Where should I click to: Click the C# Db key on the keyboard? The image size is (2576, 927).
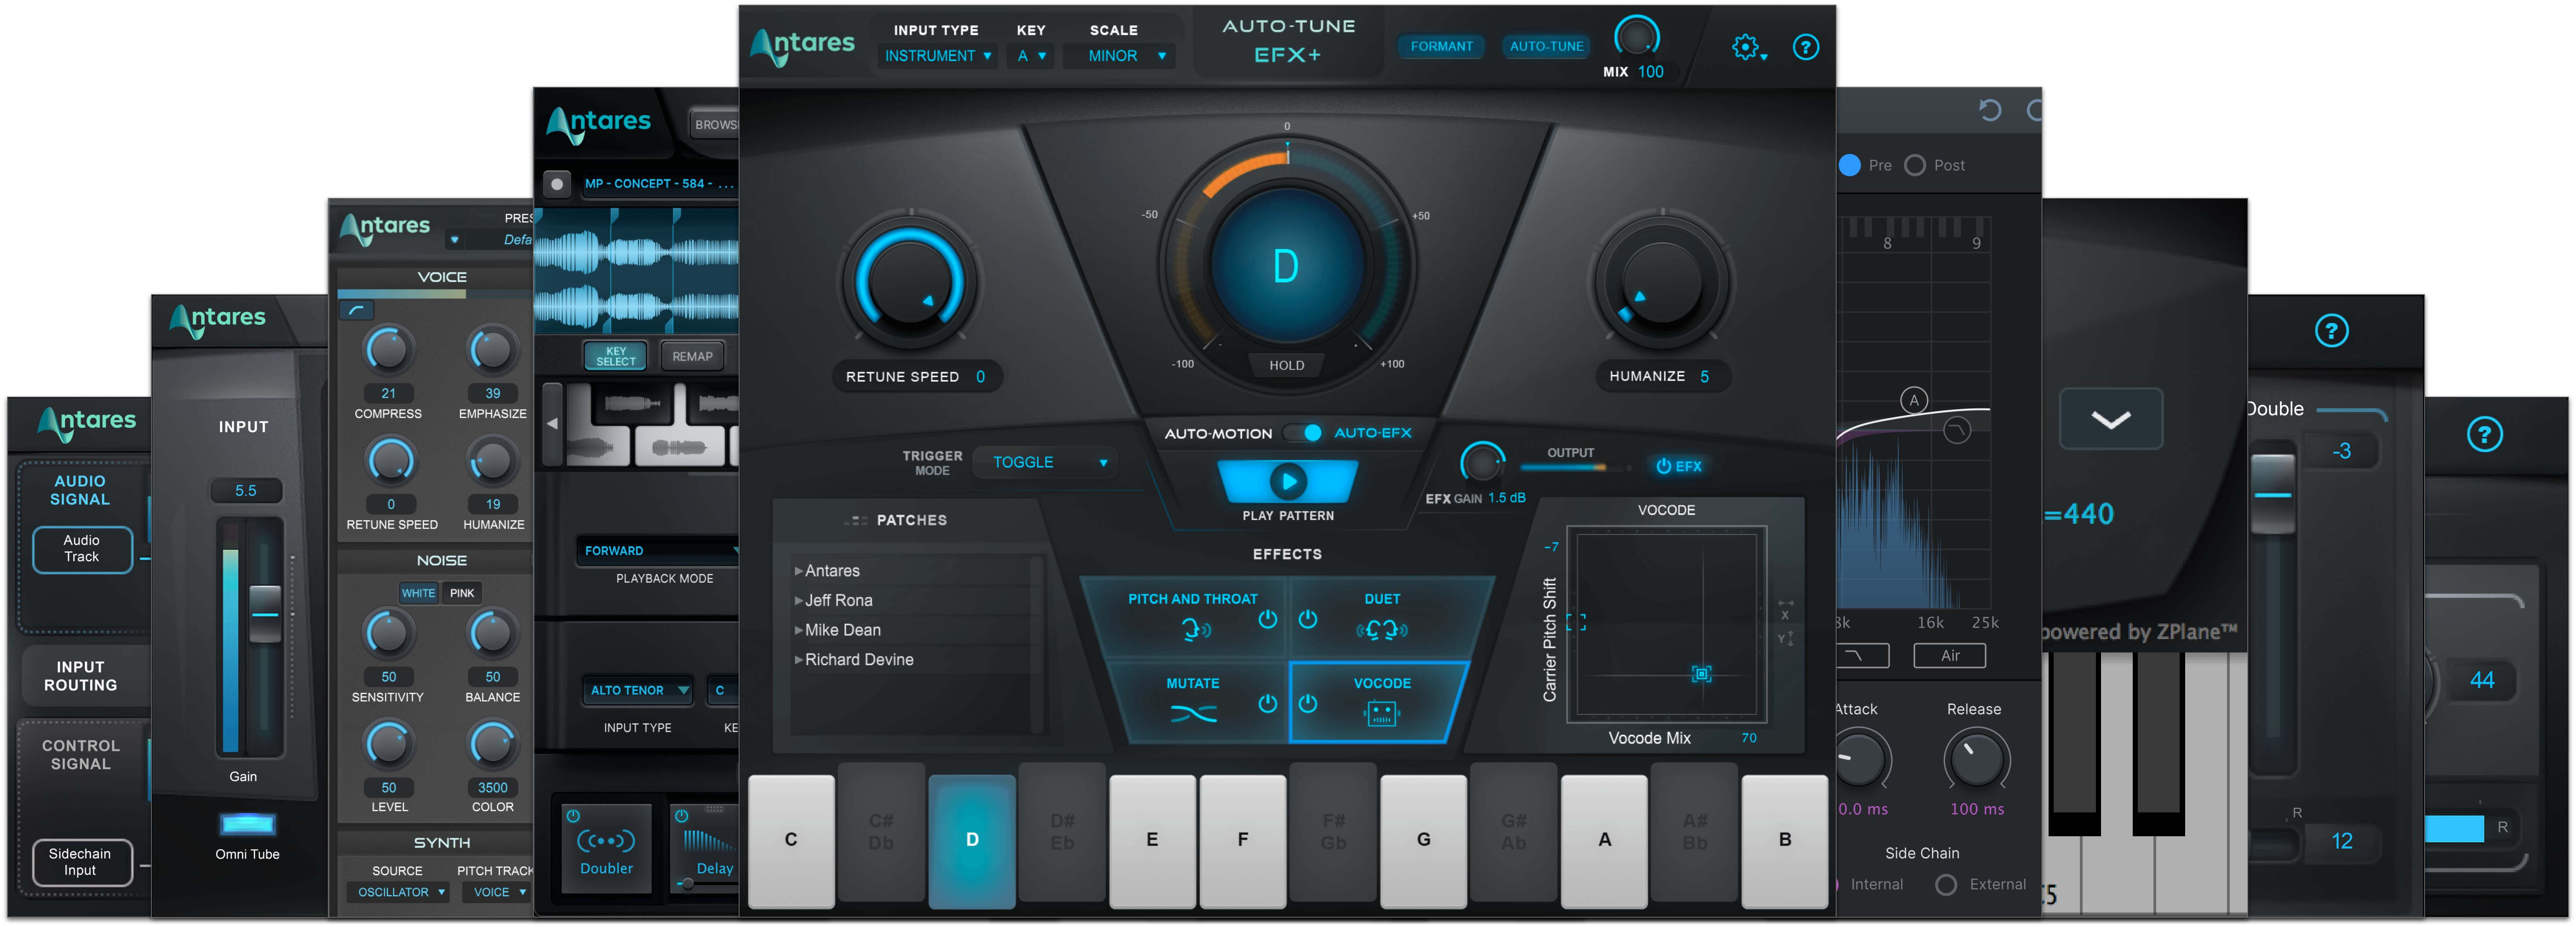(881, 832)
